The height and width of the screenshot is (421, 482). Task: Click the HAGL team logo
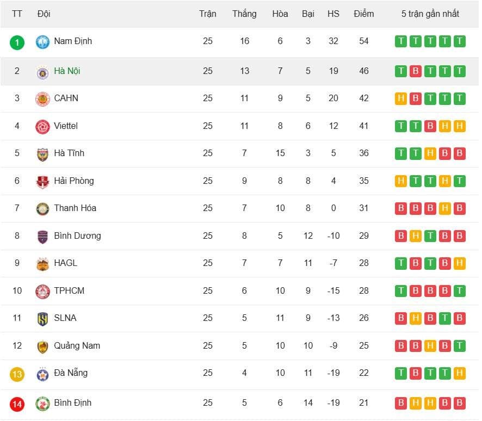pyautogui.click(x=42, y=264)
